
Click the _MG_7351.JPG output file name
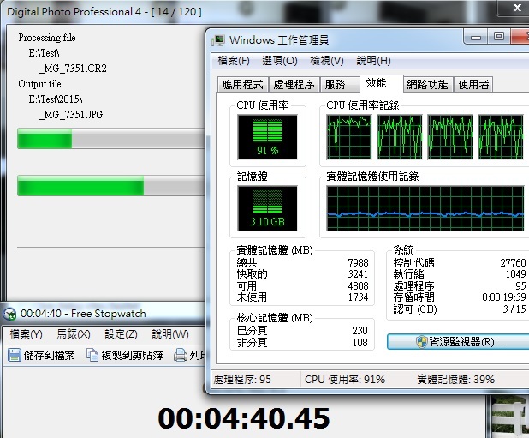(71, 115)
